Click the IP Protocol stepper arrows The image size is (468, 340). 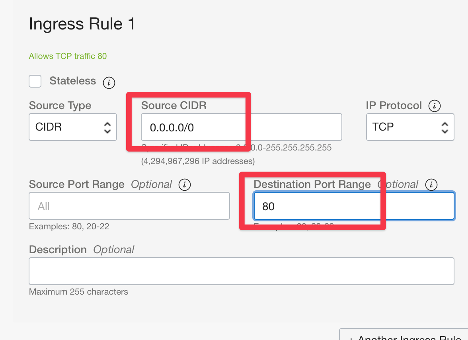[445, 127]
